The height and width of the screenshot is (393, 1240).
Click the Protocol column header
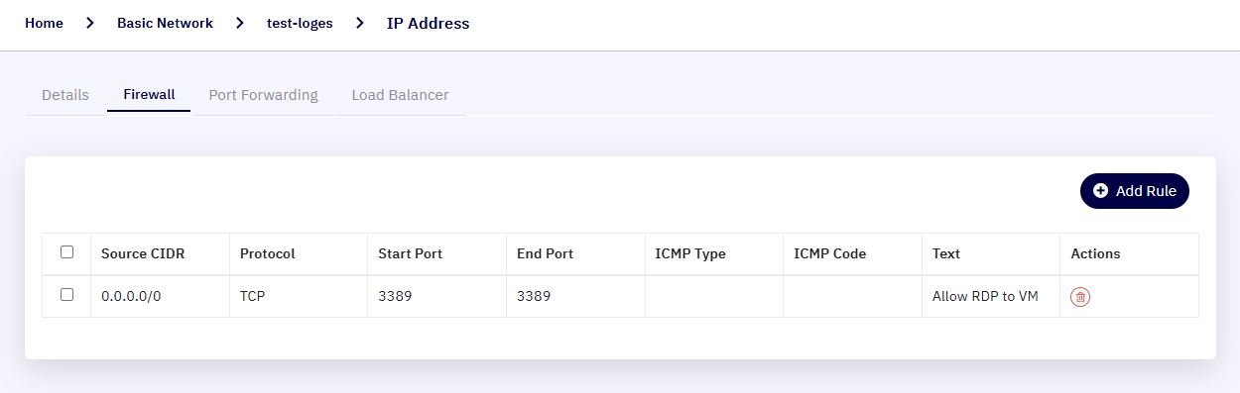coord(268,253)
